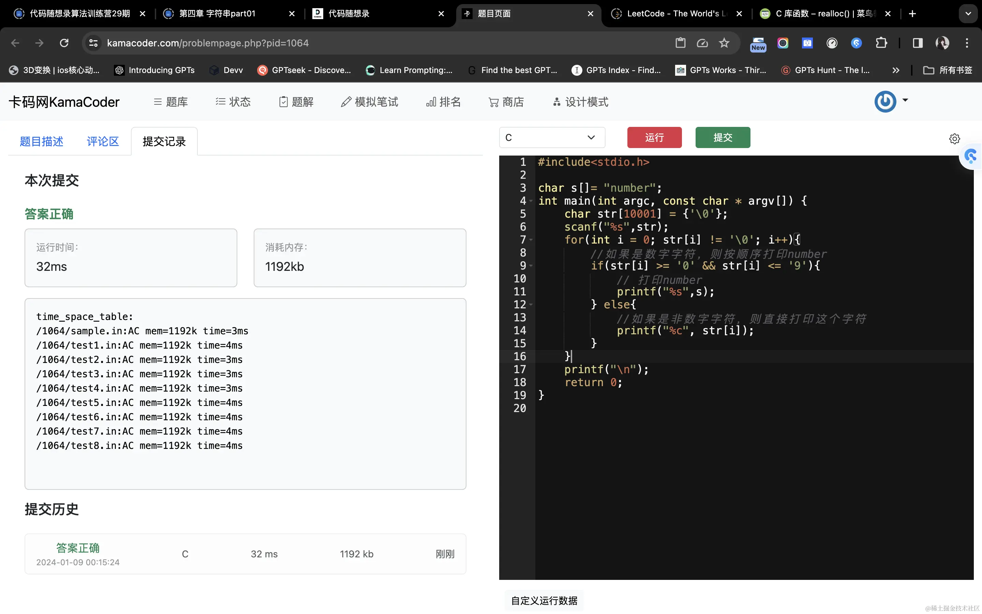982x614 pixels.
Task: Switch to the 题目描述 tab
Action: point(41,141)
